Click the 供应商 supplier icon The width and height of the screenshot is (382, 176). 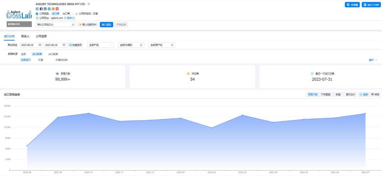[188, 73]
